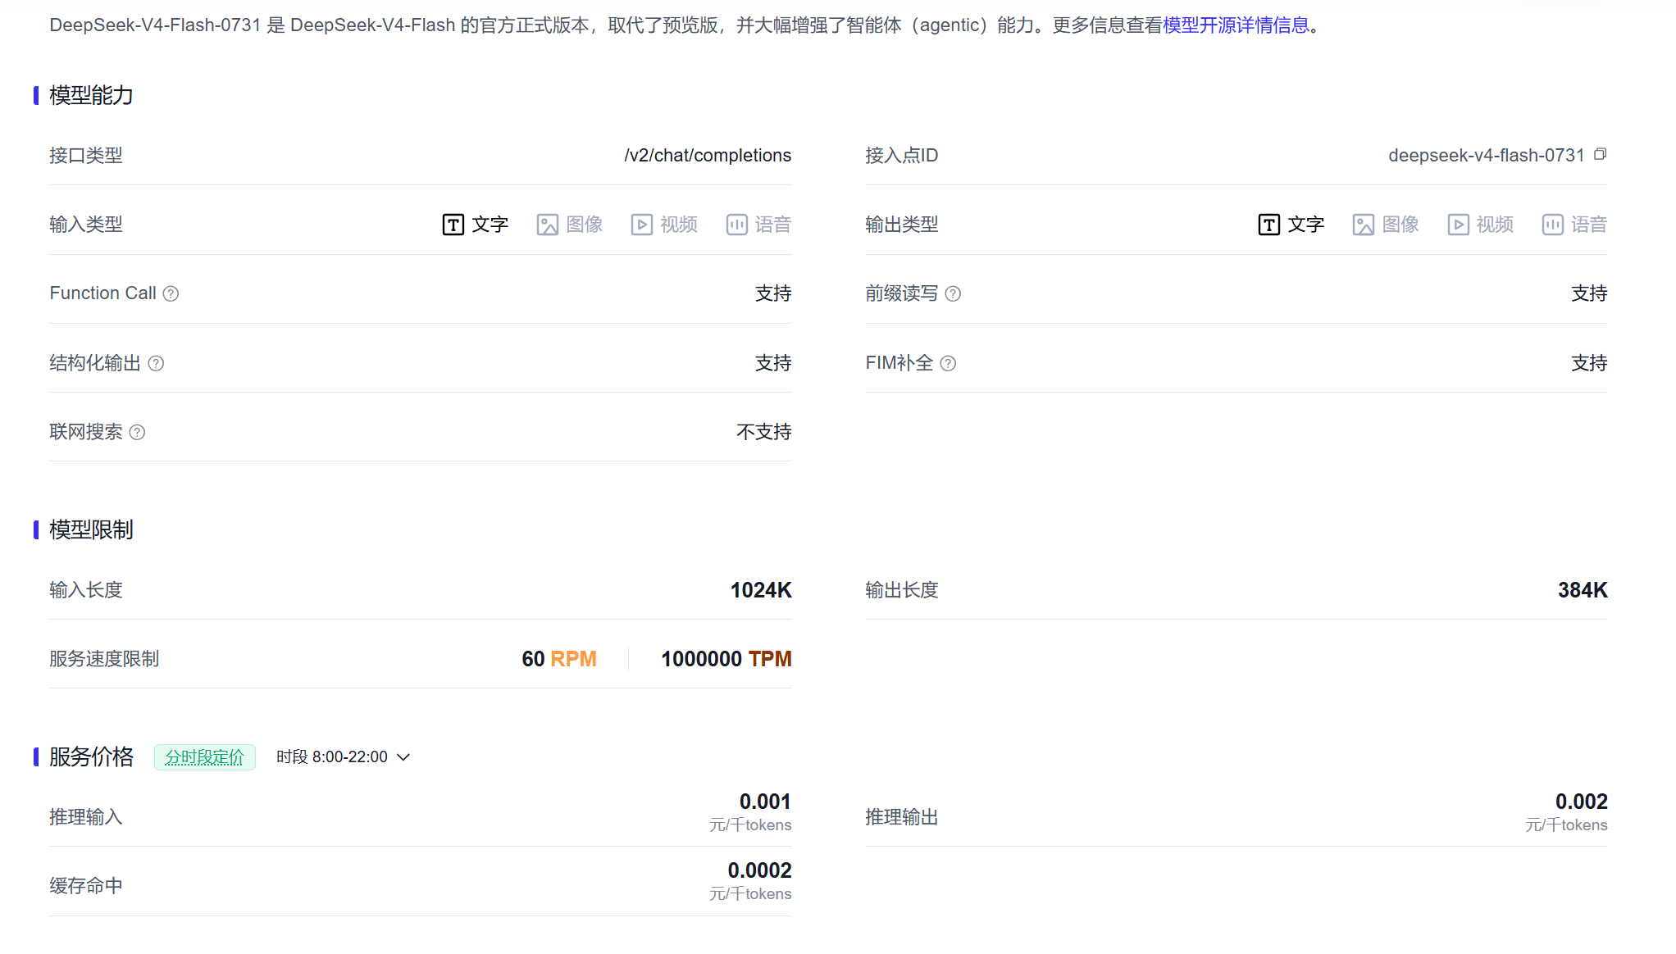
Task: Click the 1024K input length value
Action: point(761,590)
